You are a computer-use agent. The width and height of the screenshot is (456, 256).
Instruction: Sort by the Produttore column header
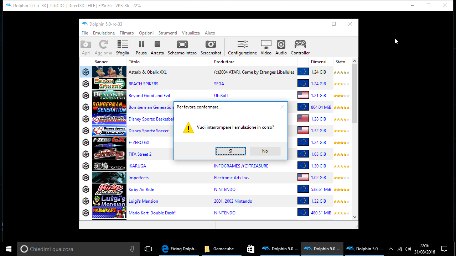(254, 62)
